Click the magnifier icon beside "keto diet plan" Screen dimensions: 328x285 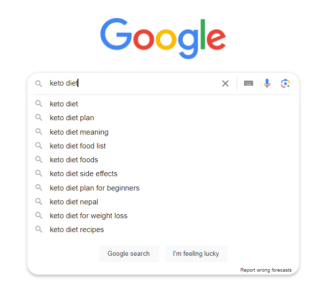[x=39, y=118]
